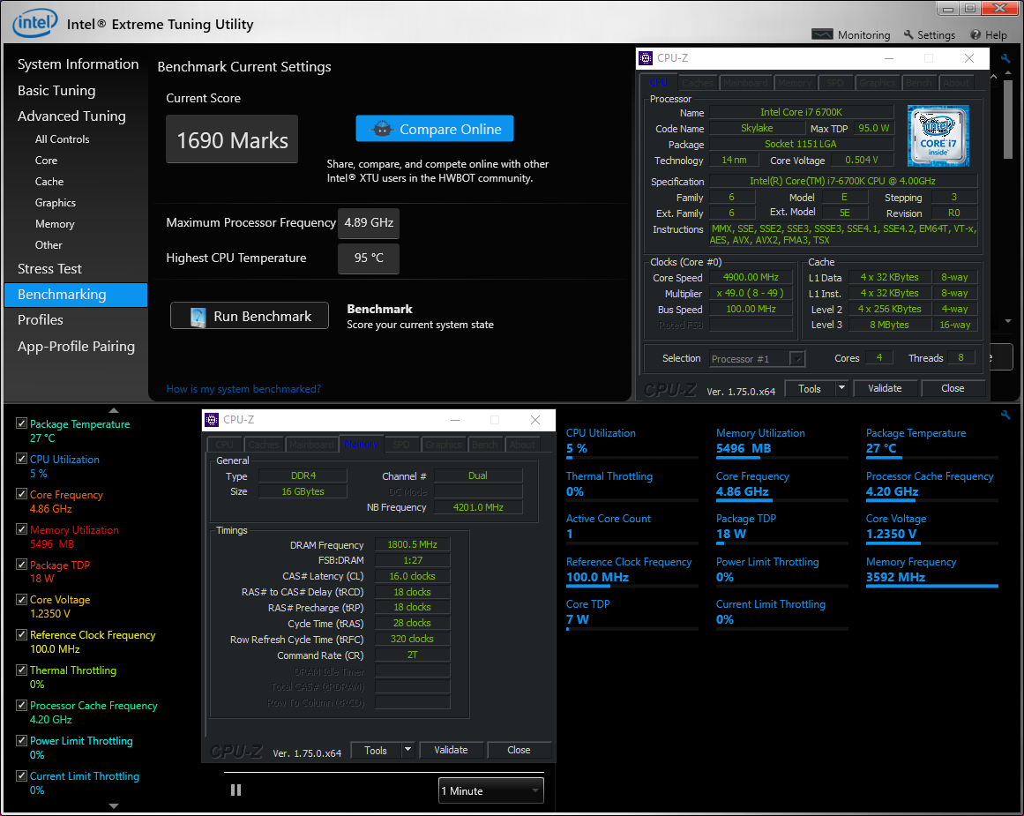Select Benchmarking in sidebar
1024x816 pixels.
coord(76,295)
